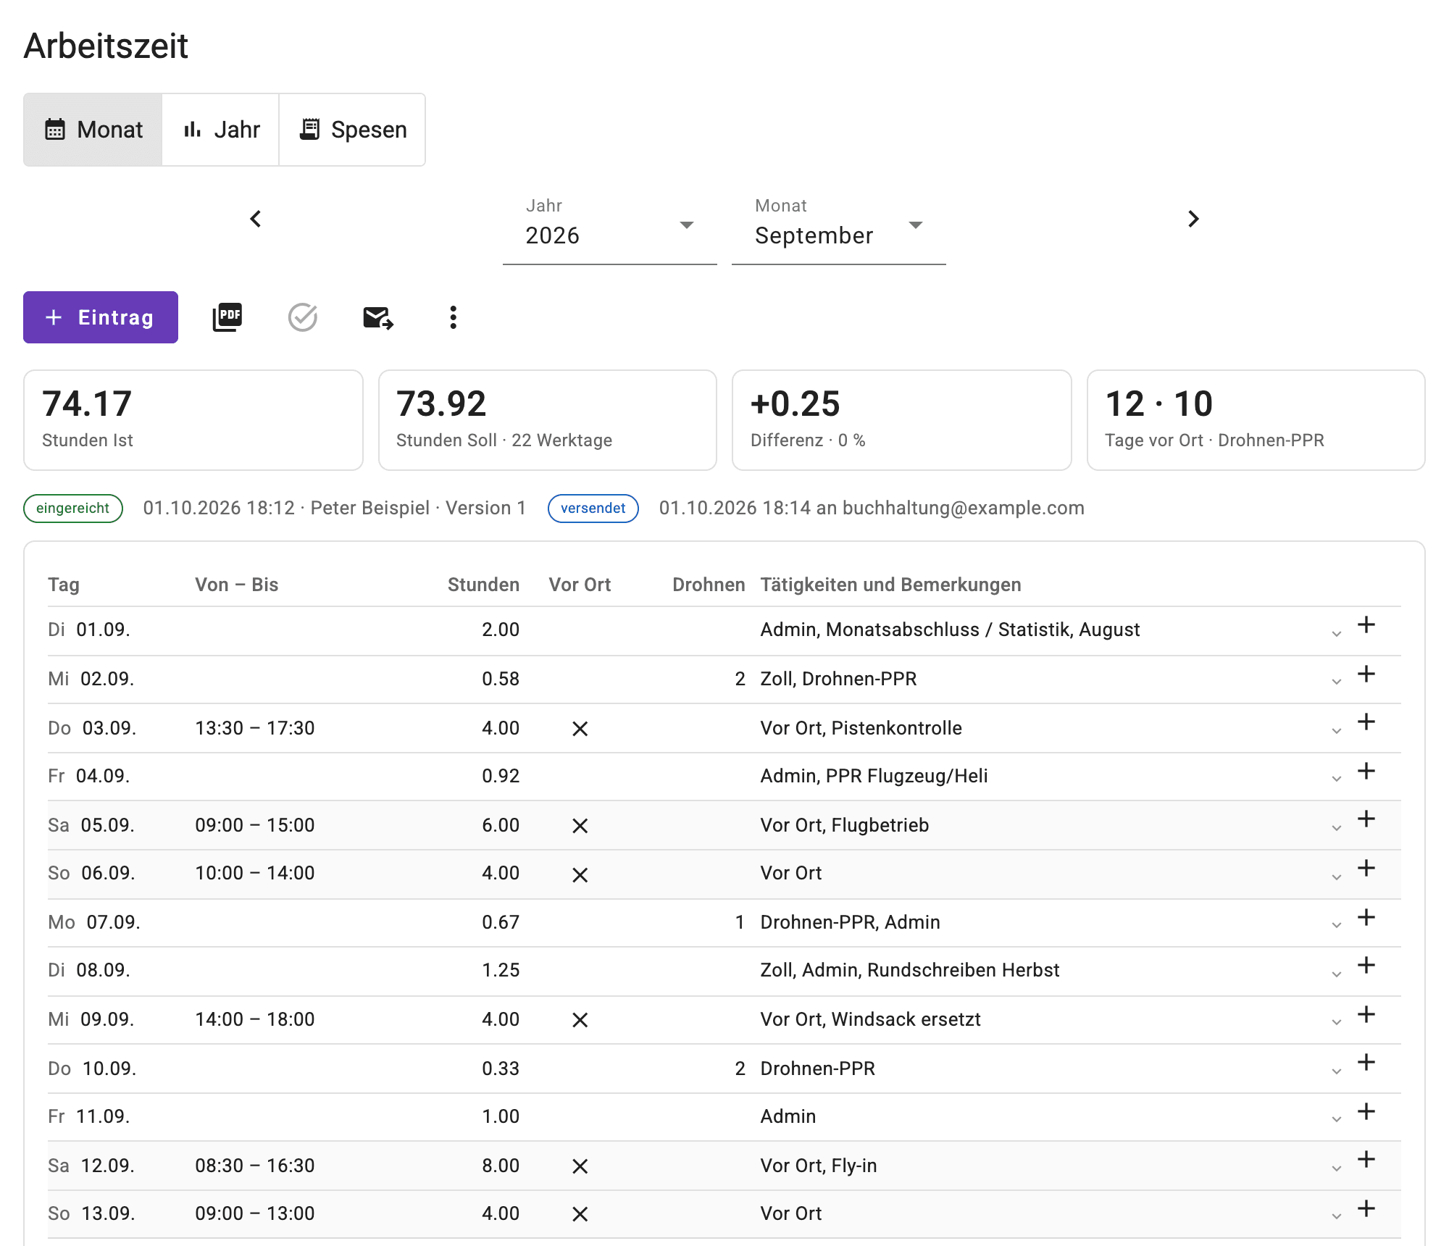The image size is (1449, 1246).
Task: Click Vor Ort, Windsack ersetzt text
Action: (x=870, y=1019)
